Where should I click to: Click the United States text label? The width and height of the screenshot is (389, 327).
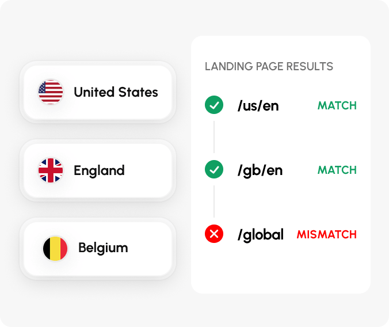pos(116,92)
